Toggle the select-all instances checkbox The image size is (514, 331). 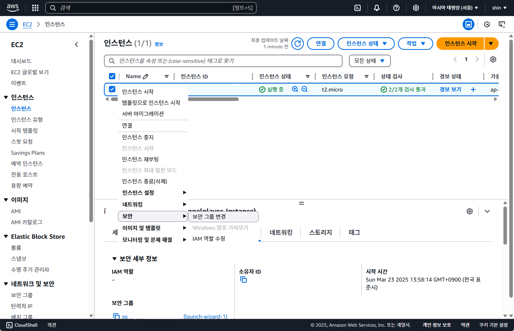112,76
